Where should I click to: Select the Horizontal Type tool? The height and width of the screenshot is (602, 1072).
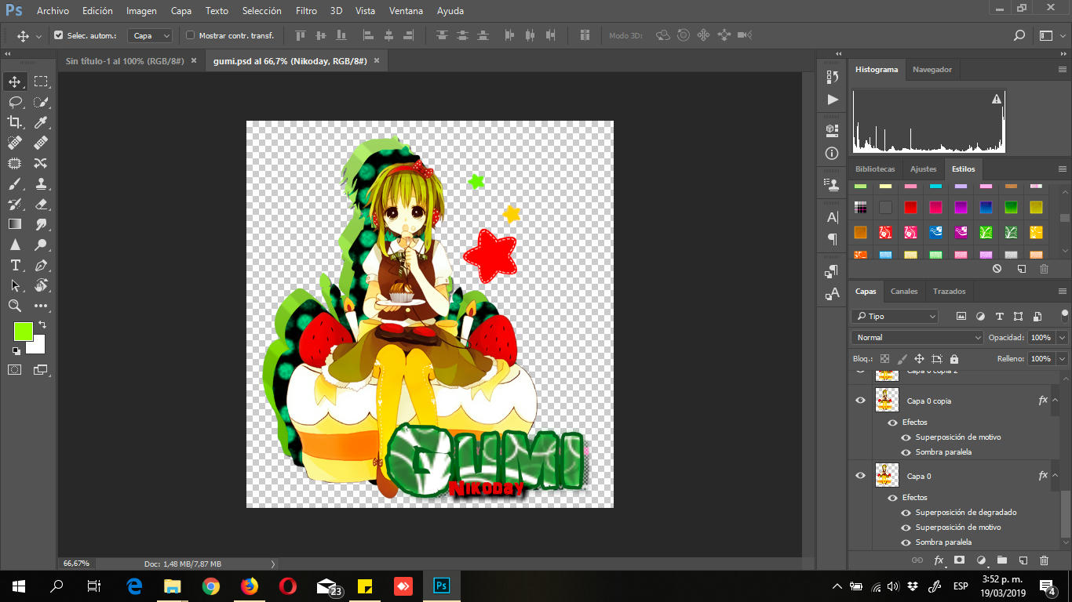(15, 265)
